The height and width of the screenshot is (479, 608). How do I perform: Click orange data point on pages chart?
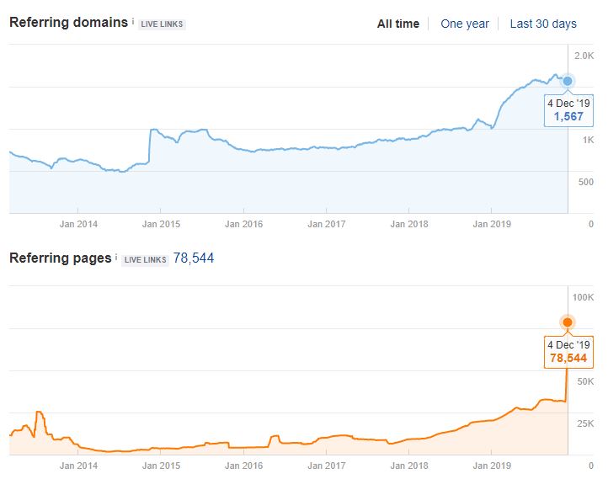tap(568, 322)
